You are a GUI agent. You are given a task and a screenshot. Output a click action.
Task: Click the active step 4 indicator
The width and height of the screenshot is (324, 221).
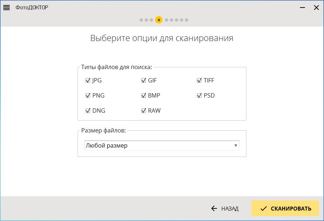159,20
